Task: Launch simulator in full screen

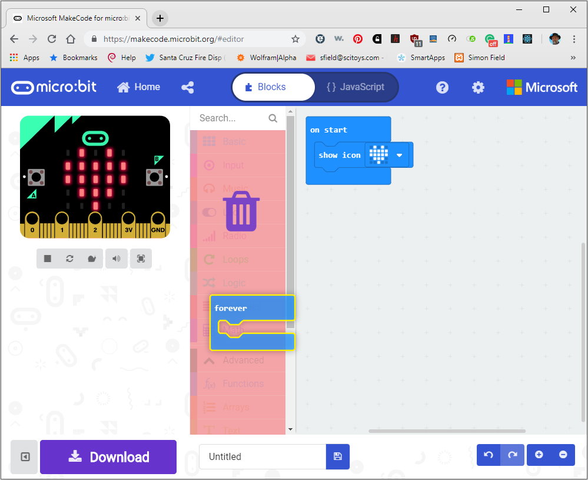Action: [x=141, y=259]
